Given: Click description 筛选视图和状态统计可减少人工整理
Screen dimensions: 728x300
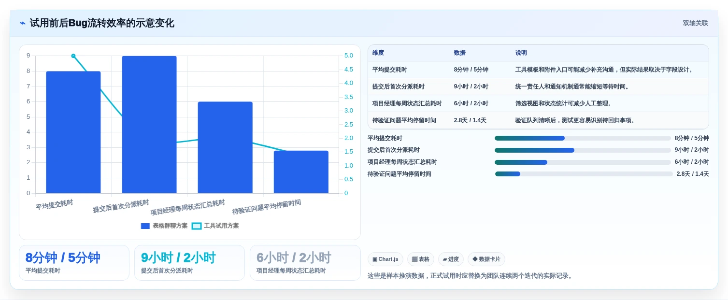Looking at the screenshot, I should tap(564, 103).
